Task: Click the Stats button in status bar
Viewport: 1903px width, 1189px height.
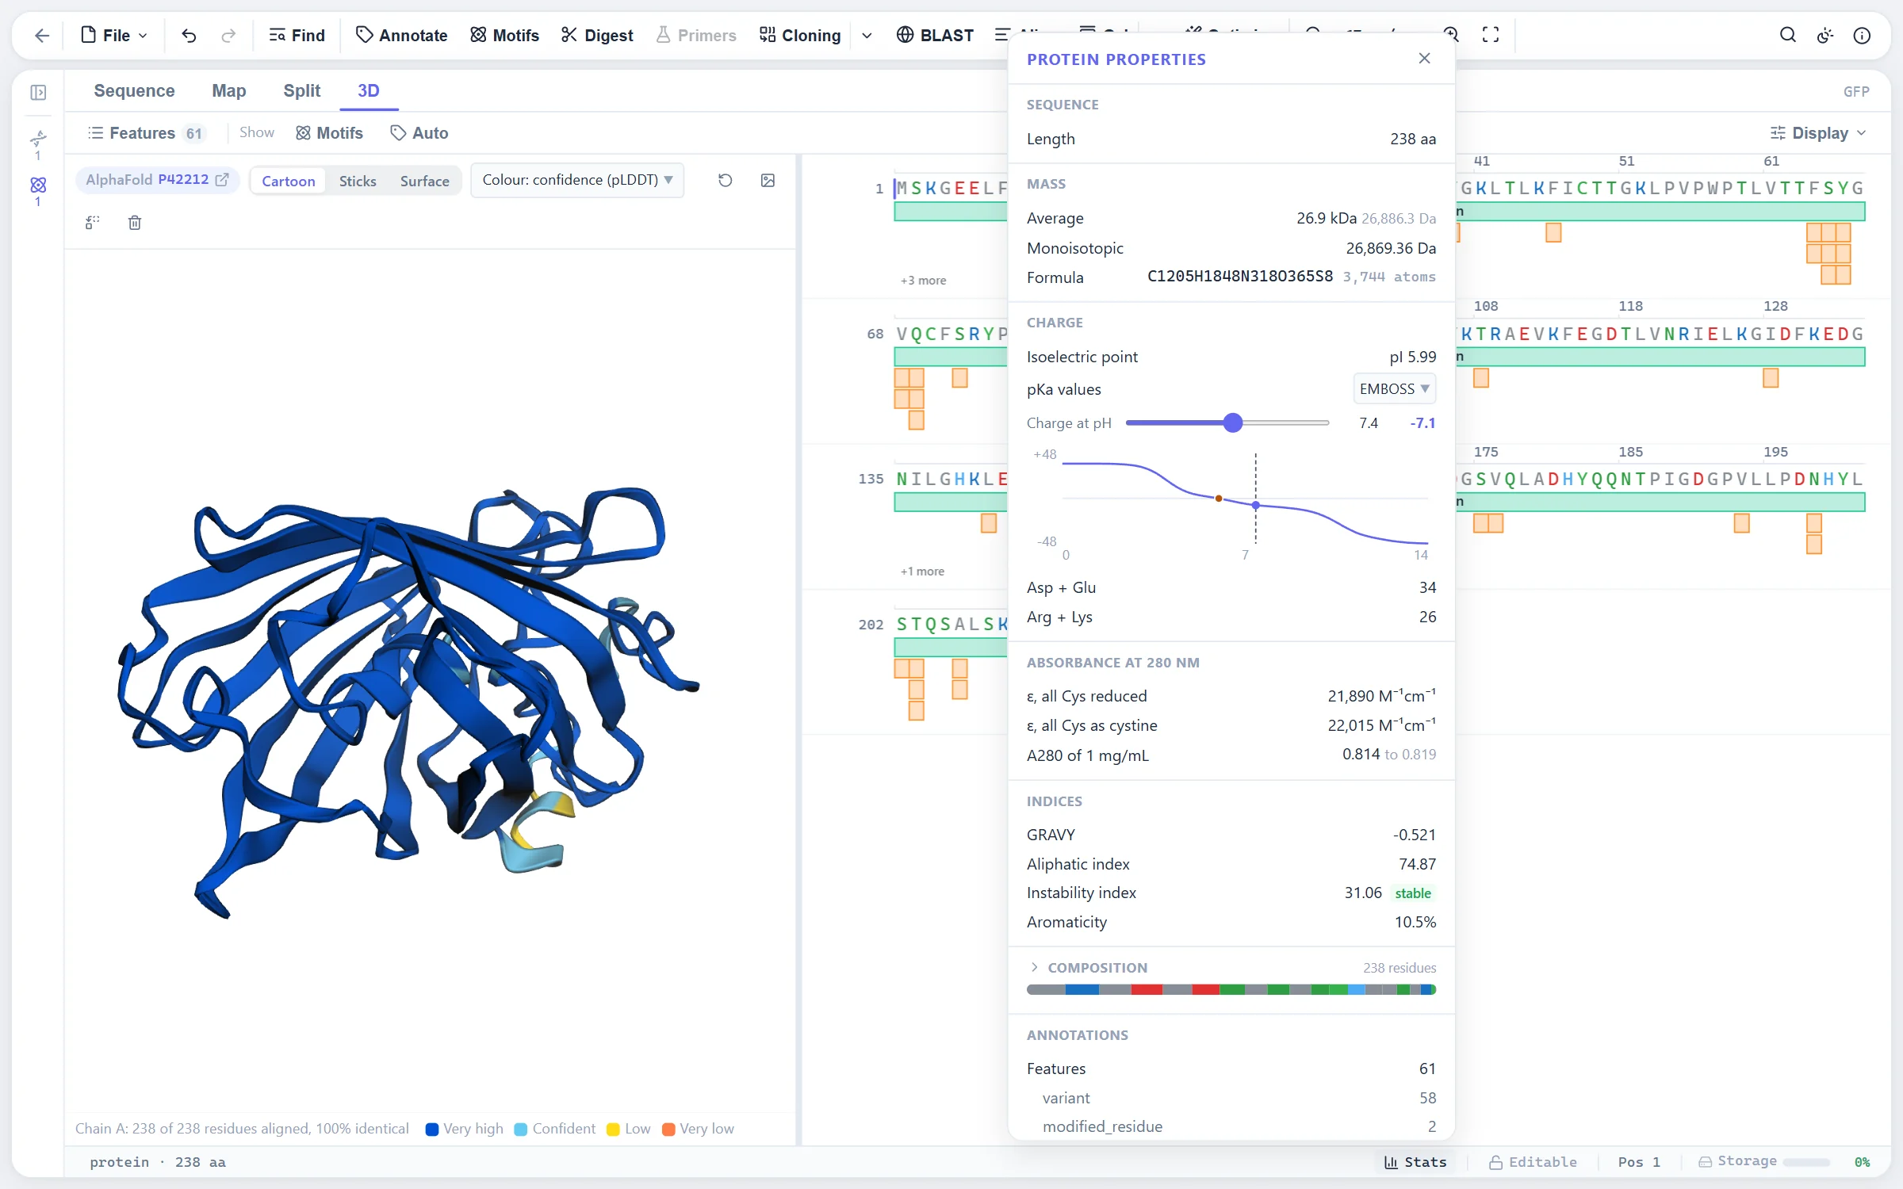Action: coord(1415,1162)
